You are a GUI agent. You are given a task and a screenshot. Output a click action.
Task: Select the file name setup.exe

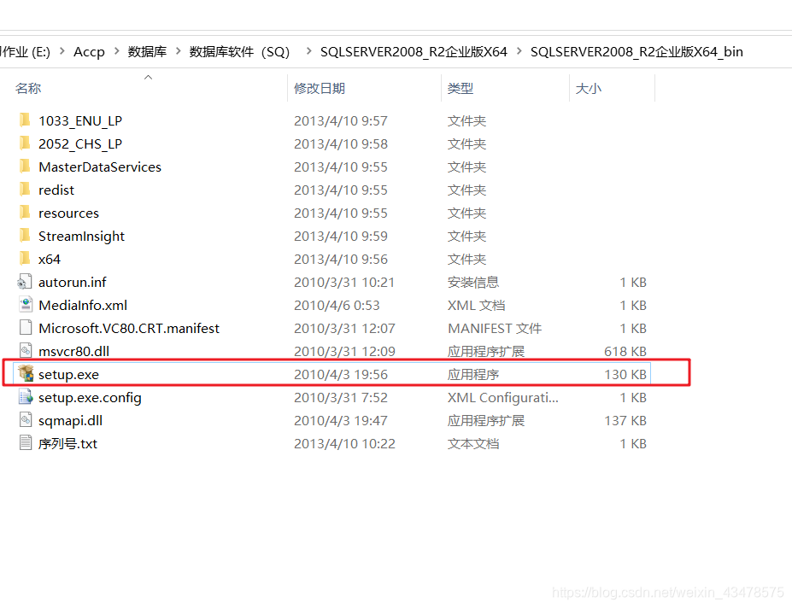point(68,375)
